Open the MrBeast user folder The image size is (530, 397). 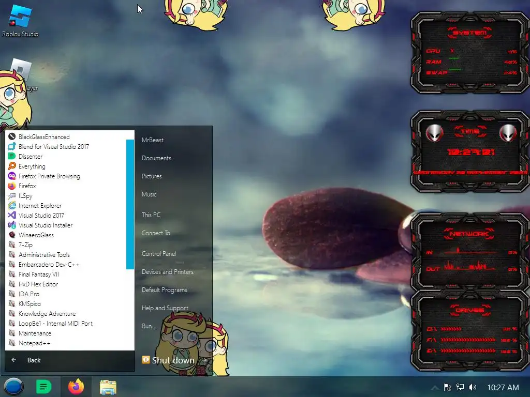tap(153, 140)
